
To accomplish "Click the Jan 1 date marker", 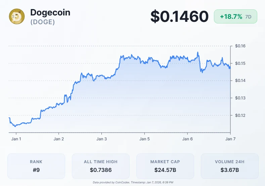I will tap(16, 139).
